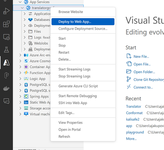Collapse the App Services node
This screenshot has width=164, height=150.
click(x=20, y=2)
